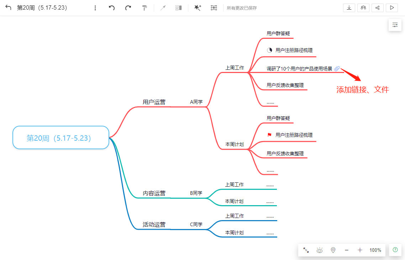
Task: Select the 用户运营 branch node
Action: (x=154, y=102)
